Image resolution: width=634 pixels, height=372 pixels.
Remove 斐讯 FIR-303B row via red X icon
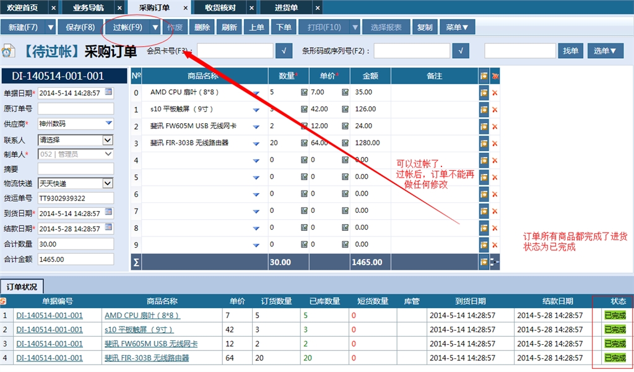tap(495, 142)
